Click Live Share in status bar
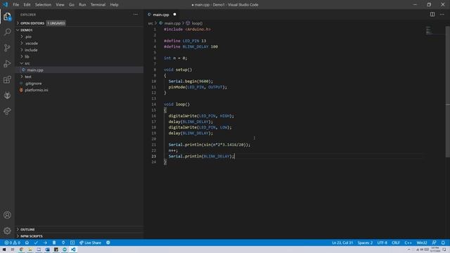The height and width of the screenshot is (253, 450). point(91,242)
